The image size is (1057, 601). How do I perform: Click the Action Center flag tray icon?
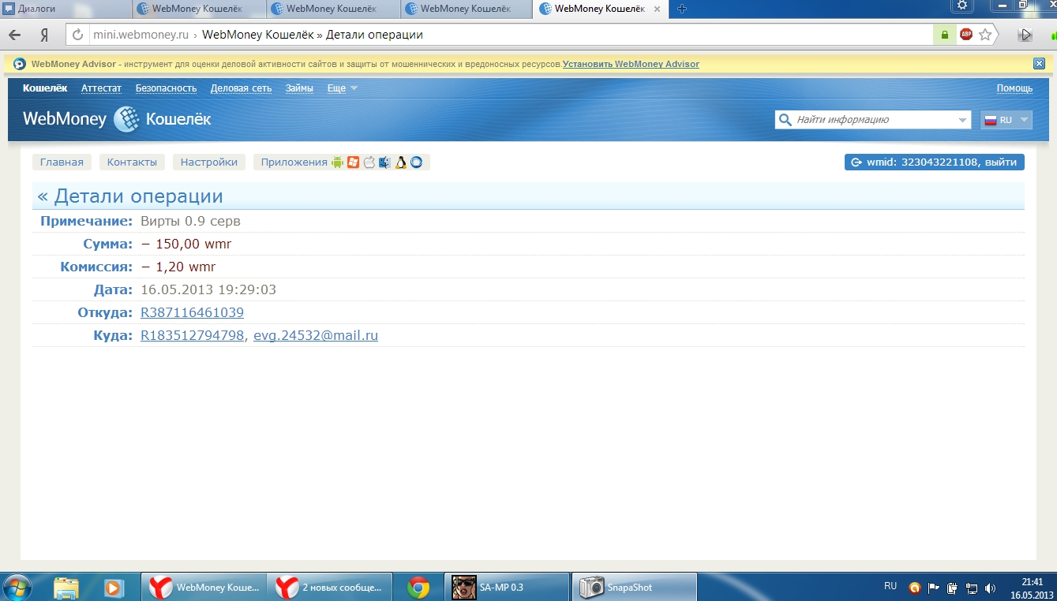(934, 588)
